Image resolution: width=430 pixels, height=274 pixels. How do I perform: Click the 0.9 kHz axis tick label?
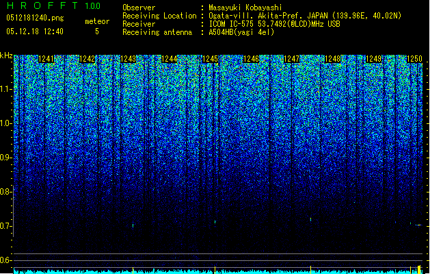[x=6, y=158]
